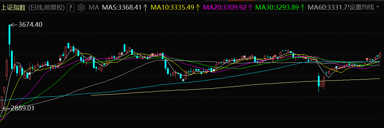Select the MA5:3368.41 white legend value
Viewport: 384px width, 128px height.
(122, 8)
